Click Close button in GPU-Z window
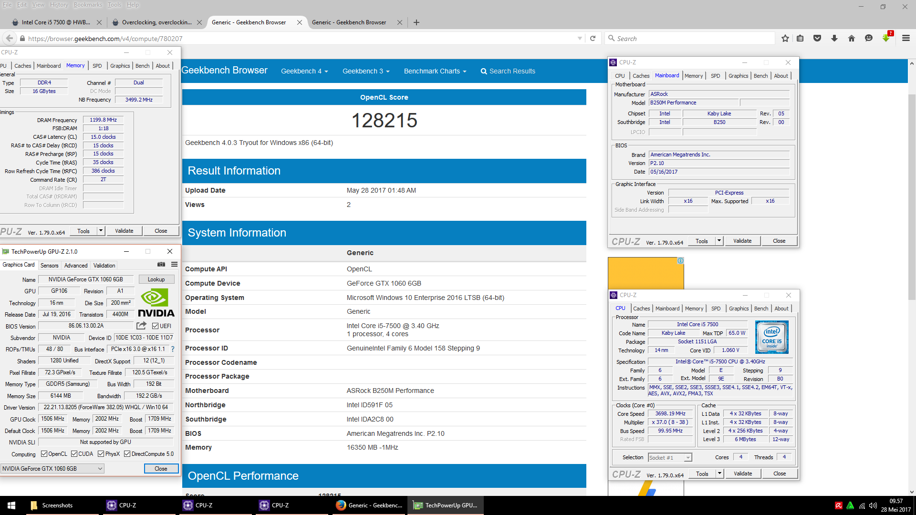The image size is (916, 515). pos(161,469)
